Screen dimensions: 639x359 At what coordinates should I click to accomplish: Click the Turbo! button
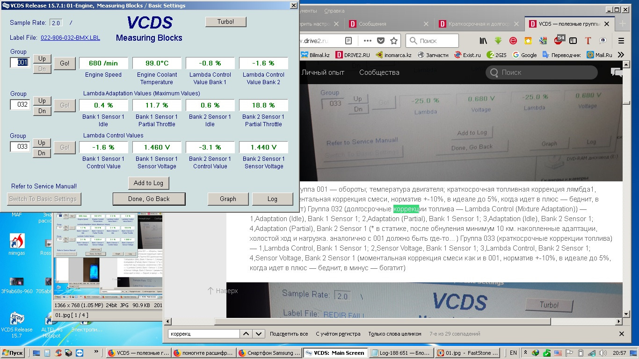click(x=225, y=22)
